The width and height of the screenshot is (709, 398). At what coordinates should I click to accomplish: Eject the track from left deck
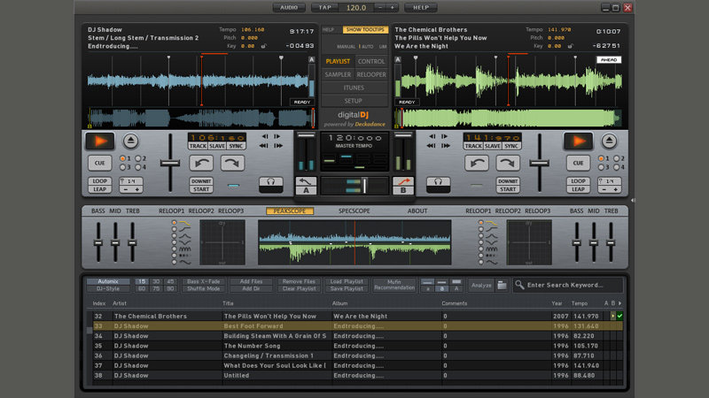(130, 142)
